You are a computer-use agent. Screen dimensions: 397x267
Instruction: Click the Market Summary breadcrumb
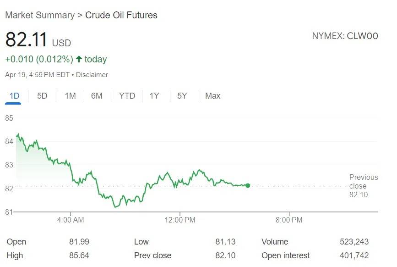tap(39, 15)
